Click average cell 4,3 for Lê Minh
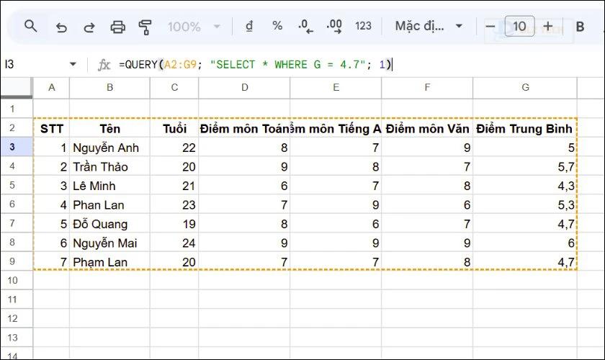This screenshot has width=605, height=360. (525, 186)
